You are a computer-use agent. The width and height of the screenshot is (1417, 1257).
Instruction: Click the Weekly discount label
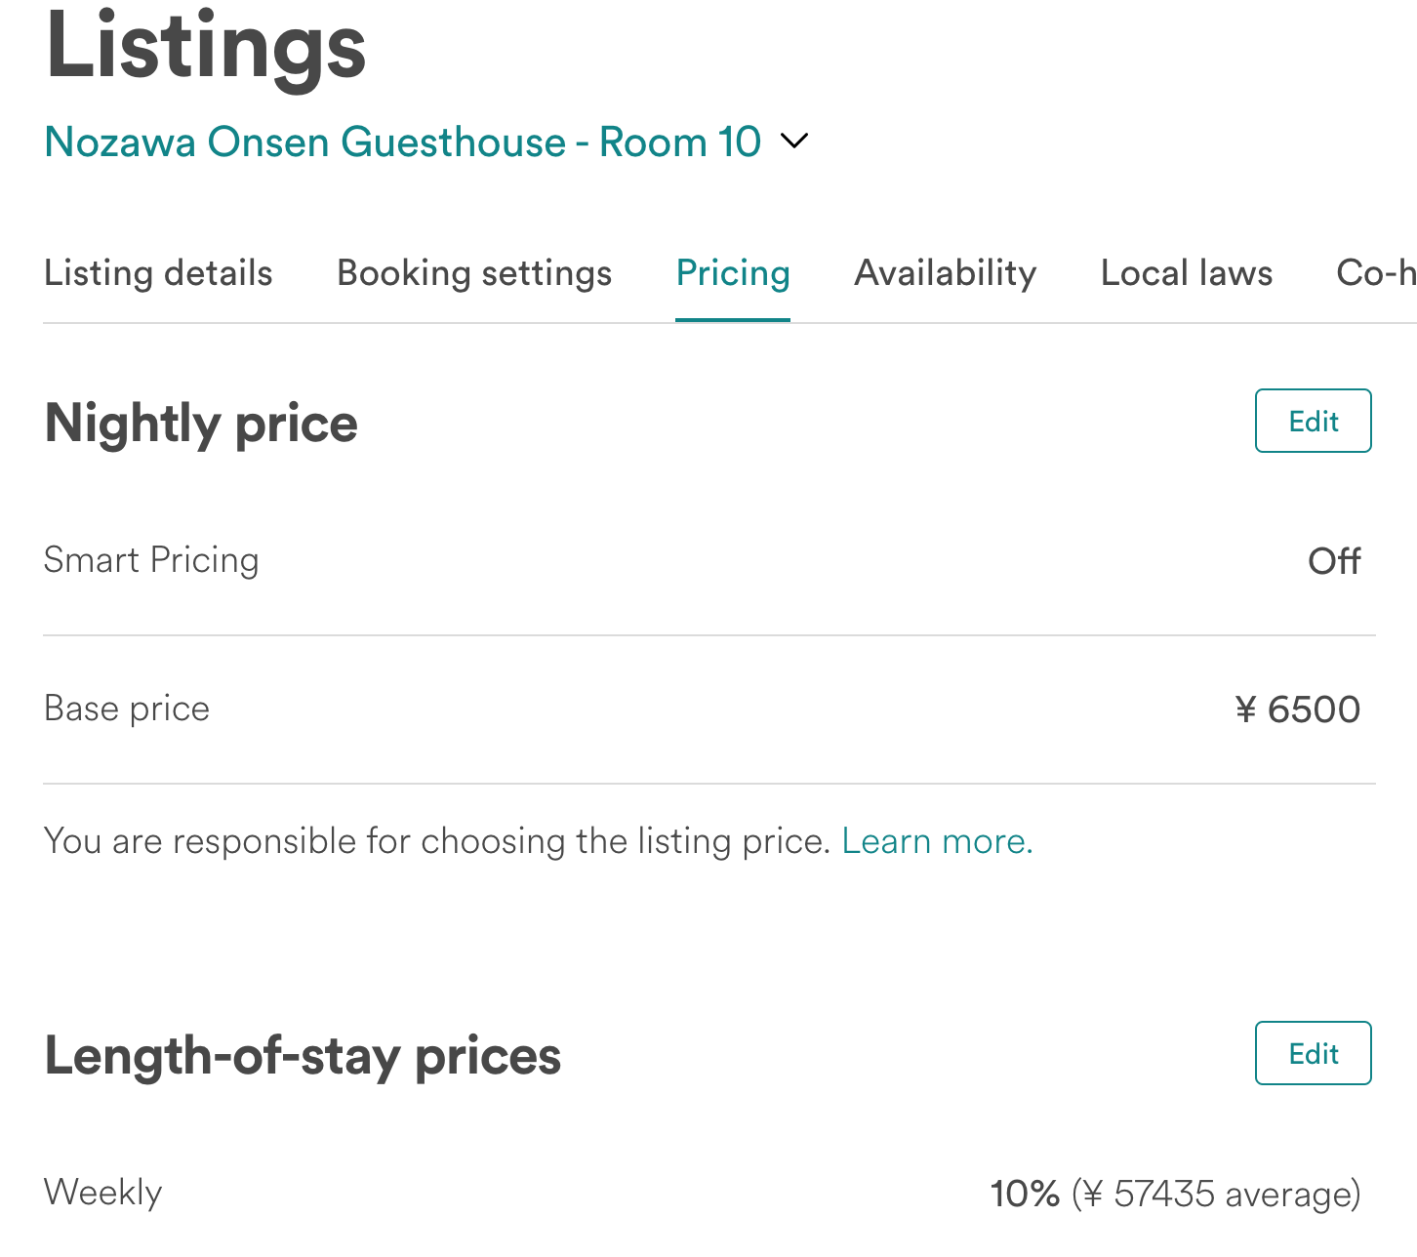[x=102, y=1193]
